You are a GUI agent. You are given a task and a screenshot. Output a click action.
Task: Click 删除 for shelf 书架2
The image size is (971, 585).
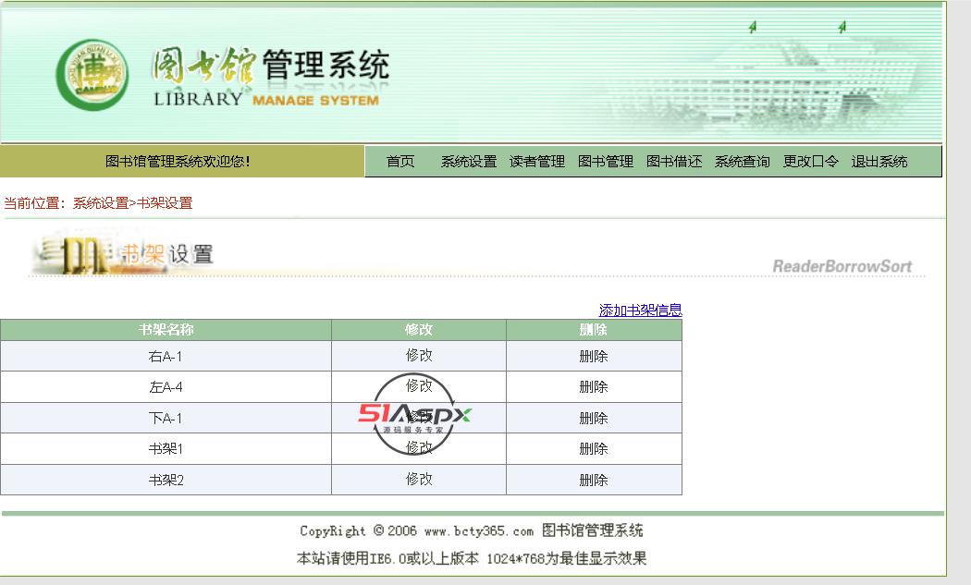pyautogui.click(x=594, y=480)
